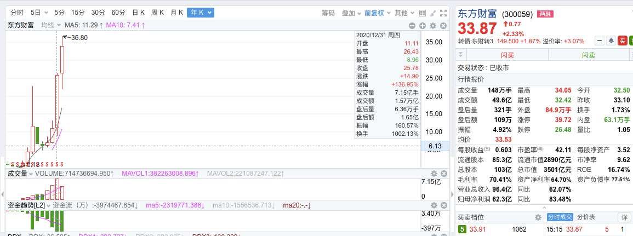The width and height of the screenshot is (633, 236).
Task: Switch to 5分 minute chart
Action: tap(59, 13)
